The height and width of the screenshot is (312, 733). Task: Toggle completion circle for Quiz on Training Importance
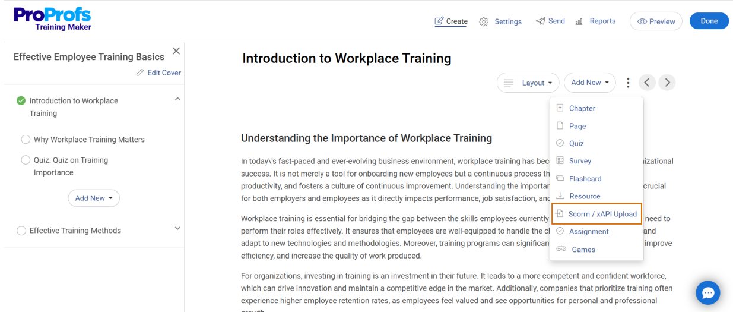(26, 160)
